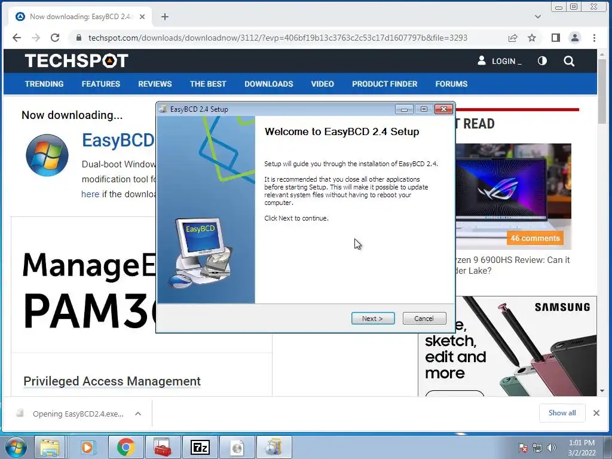Open Chrome profile avatar
The height and width of the screenshot is (459, 612).
tap(574, 38)
